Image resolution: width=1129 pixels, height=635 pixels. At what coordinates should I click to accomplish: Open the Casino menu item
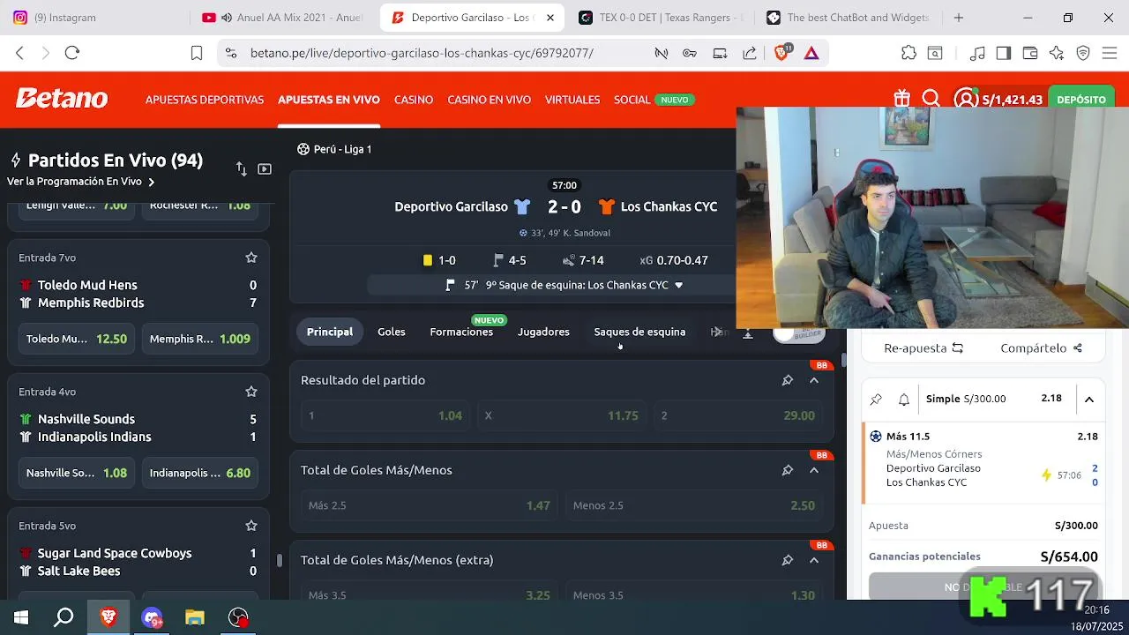click(414, 100)
